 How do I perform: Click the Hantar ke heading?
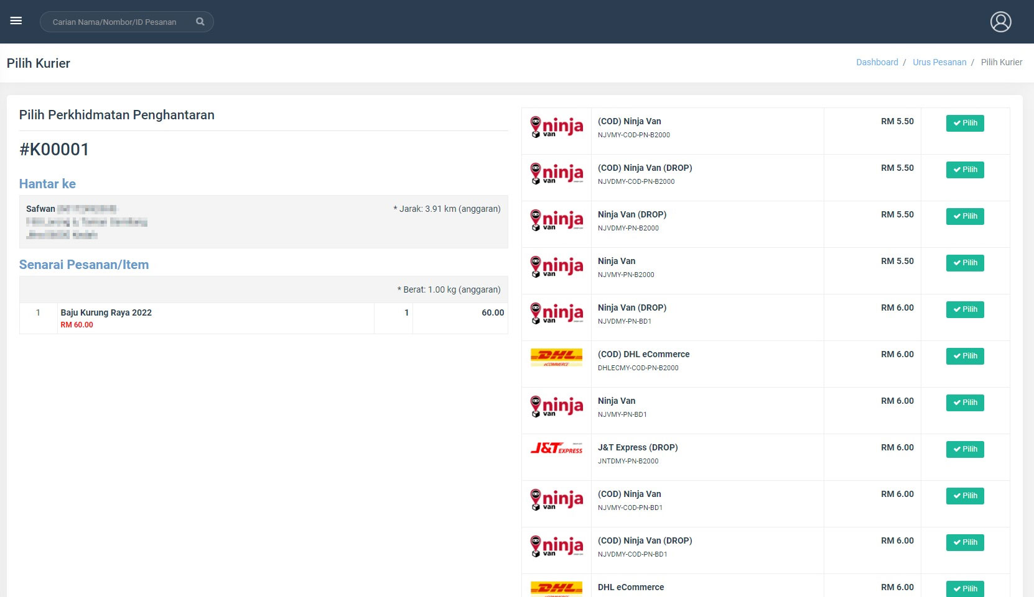pyautogui.click(x=47, y=184)
